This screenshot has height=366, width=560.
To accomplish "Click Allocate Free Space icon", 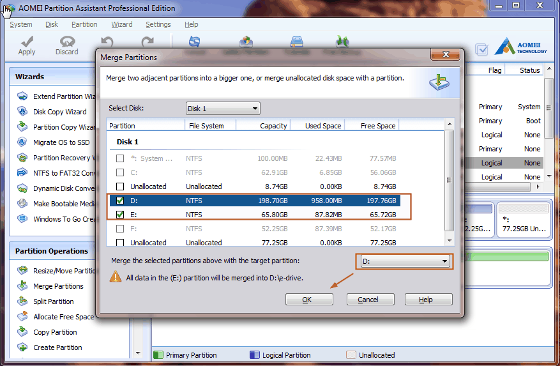I will (x=22, y=317).
